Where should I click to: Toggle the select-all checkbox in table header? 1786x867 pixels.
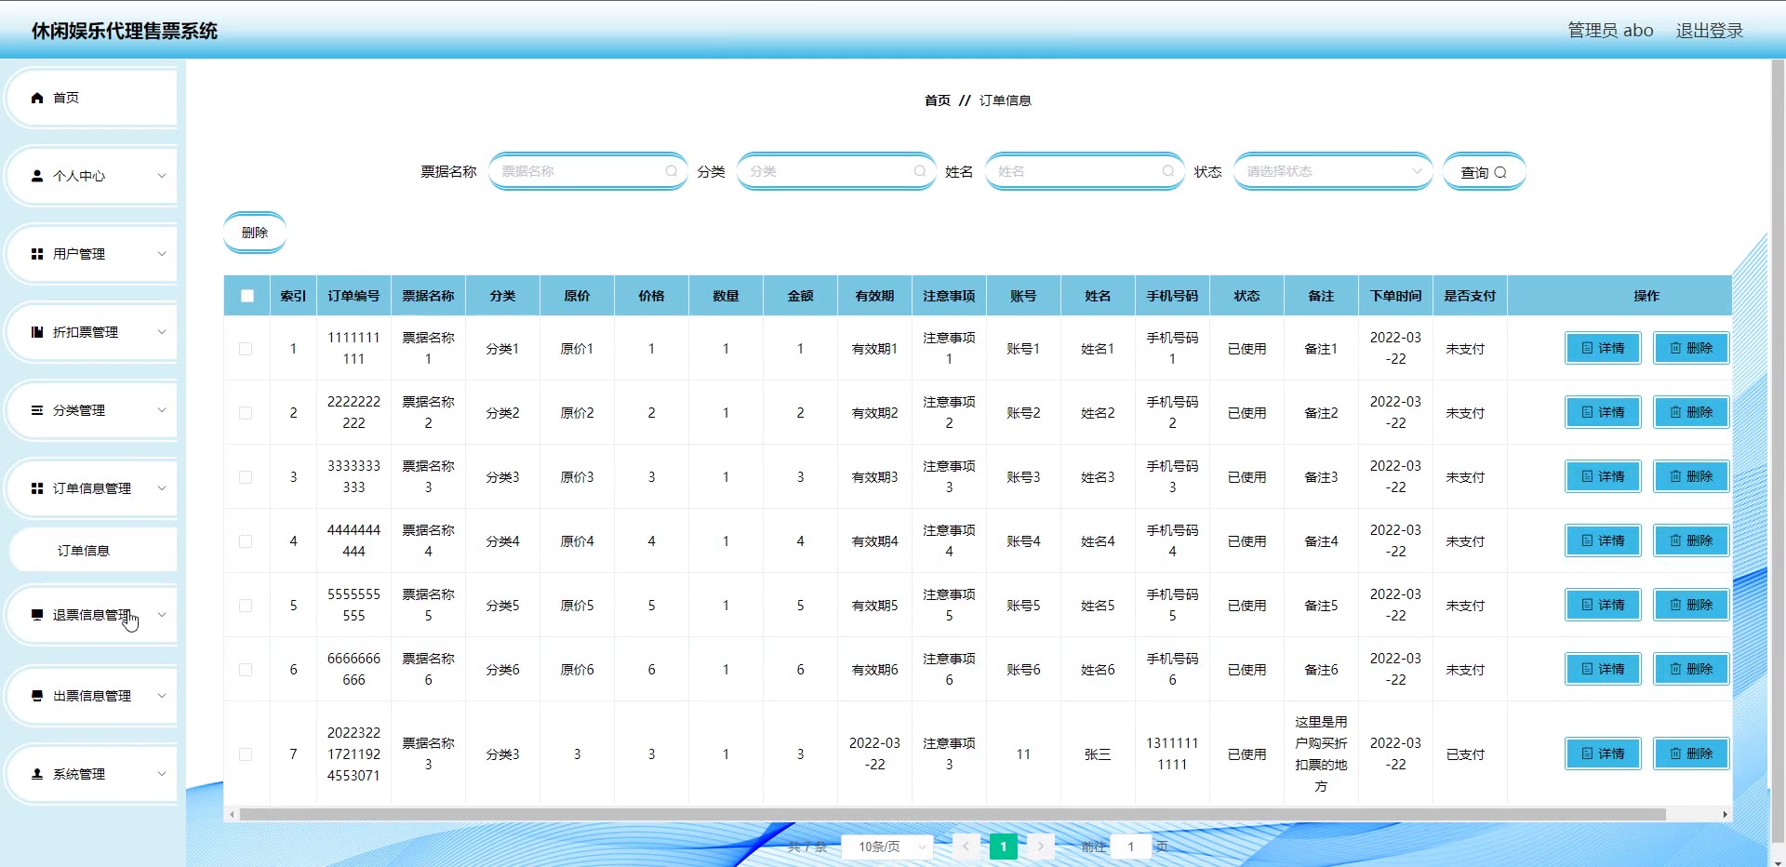(247, 296)
